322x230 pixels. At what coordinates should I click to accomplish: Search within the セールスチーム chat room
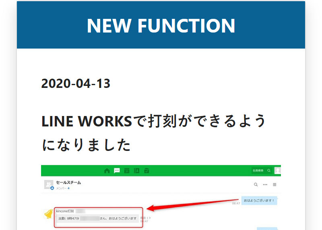(256, 185)
